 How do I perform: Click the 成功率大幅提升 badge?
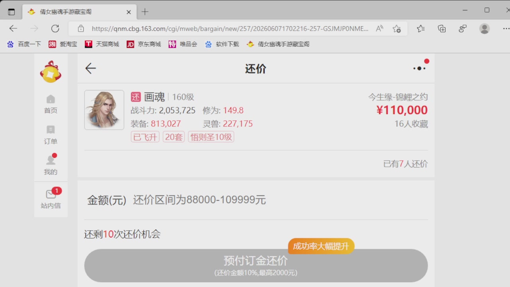pos(321,246)
